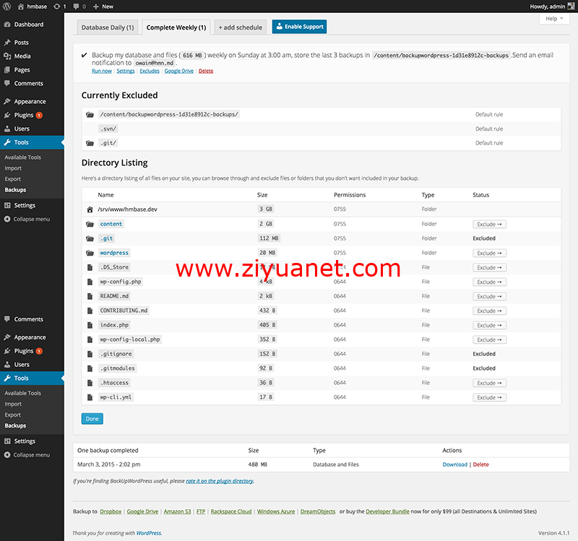578x541 pixels.
Task: Open the content folder name link
Action: point(111,224)
